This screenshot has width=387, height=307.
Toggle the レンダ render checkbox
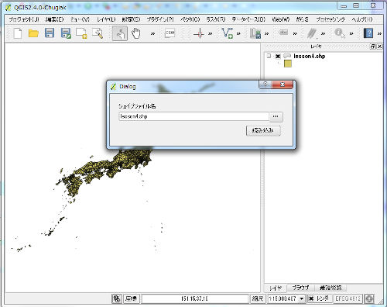coord(312,298)
